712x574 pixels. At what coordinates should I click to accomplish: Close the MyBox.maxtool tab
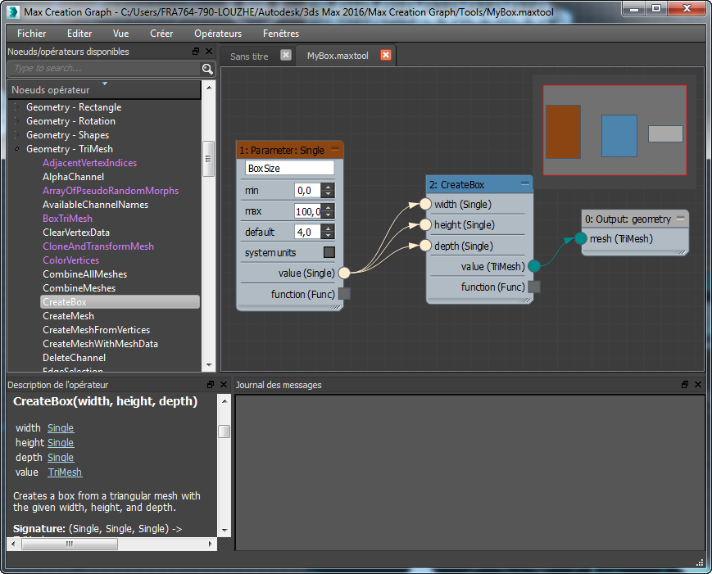(386, 56)
